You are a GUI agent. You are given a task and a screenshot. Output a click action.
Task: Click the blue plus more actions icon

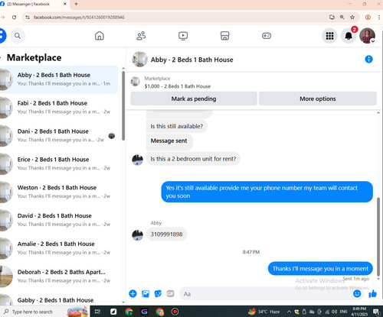tap(133, 293)
